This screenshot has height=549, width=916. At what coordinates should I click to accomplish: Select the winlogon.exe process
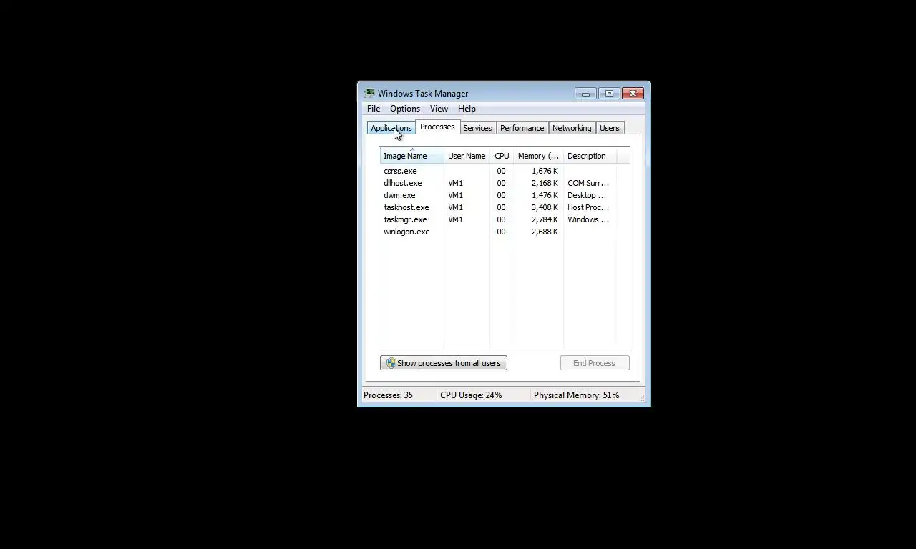(x=505, y=232)
